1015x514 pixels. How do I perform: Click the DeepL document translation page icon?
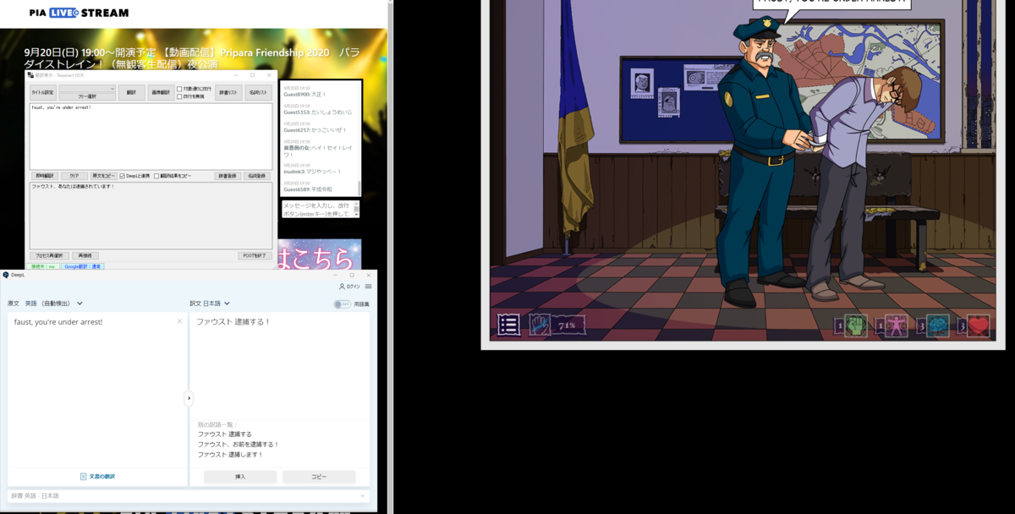tap(83, 477)
